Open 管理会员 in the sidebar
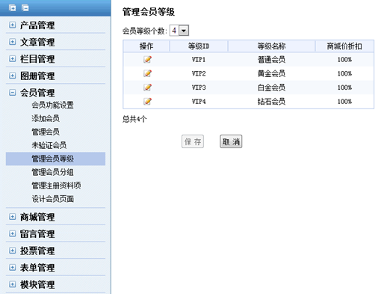Screen dimensions: 390x294 (x=46, y=132)
